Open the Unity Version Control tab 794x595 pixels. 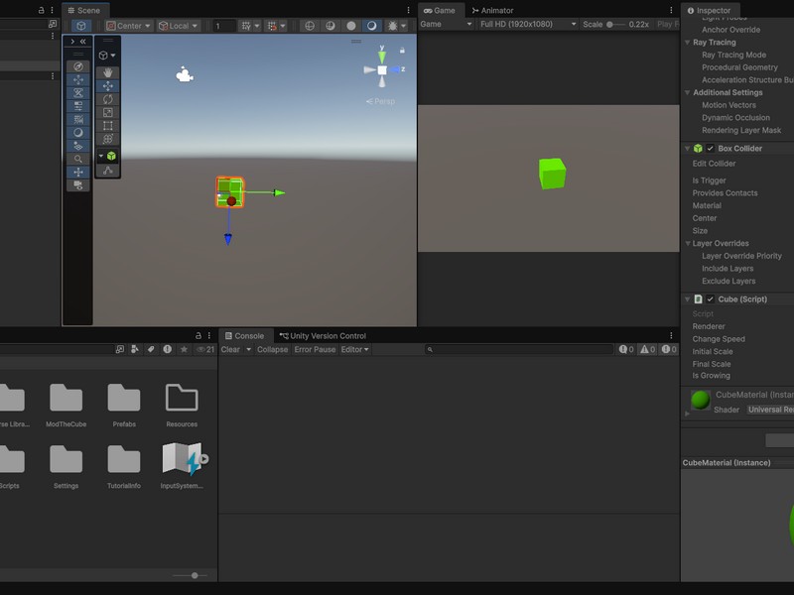pyautogui.click(x=323, y=336)
